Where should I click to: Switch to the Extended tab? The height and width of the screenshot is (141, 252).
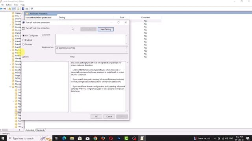tap(30, 130)
